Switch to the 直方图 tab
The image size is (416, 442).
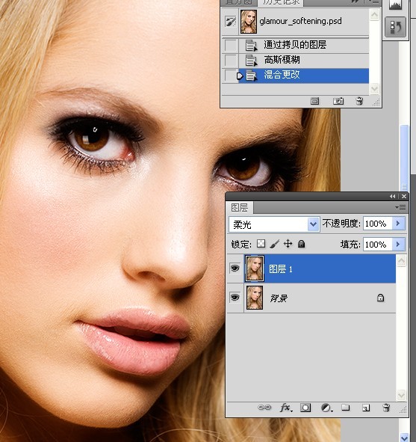pyautogui.click(x=239, y=2)
